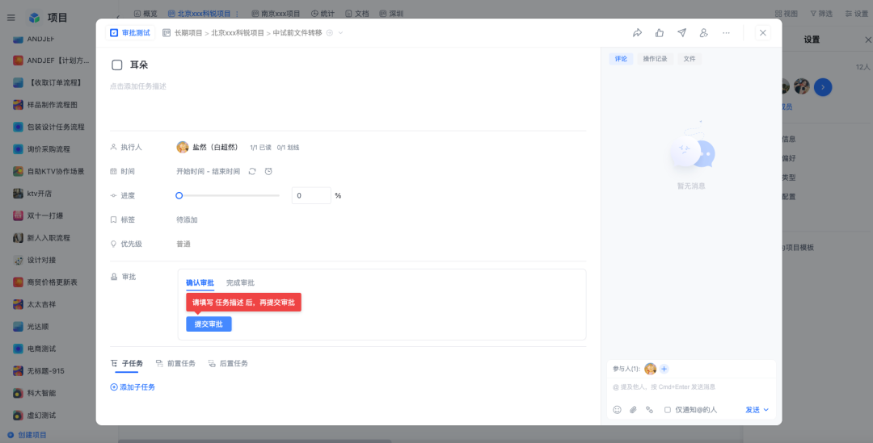Click the 添加子任务 link

(133, 387)
